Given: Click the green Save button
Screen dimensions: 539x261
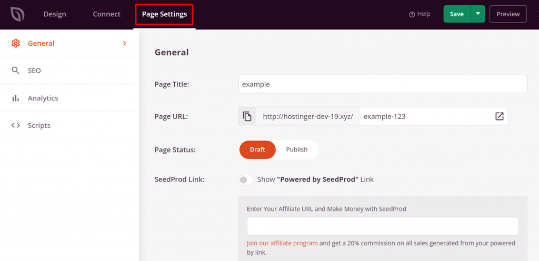Looking at the screenshot, I should tap(456, 14).
